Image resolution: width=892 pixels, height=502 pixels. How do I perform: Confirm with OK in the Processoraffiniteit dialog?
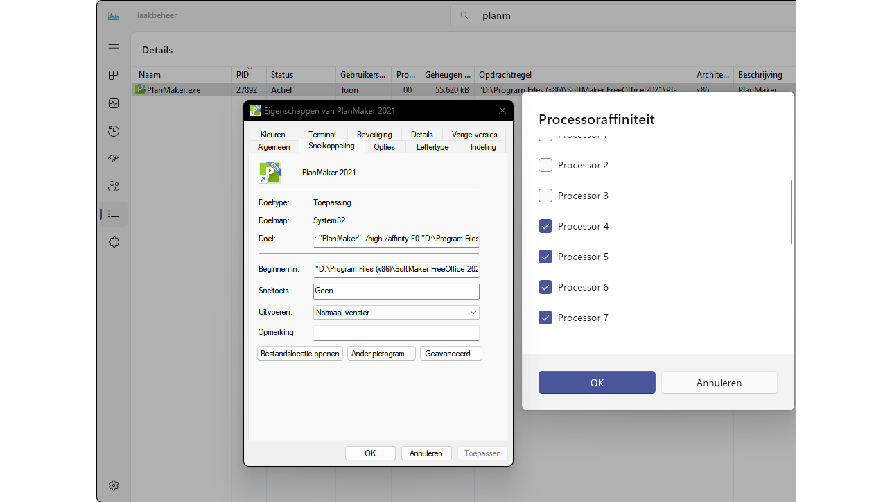click(x=597, y=383)
